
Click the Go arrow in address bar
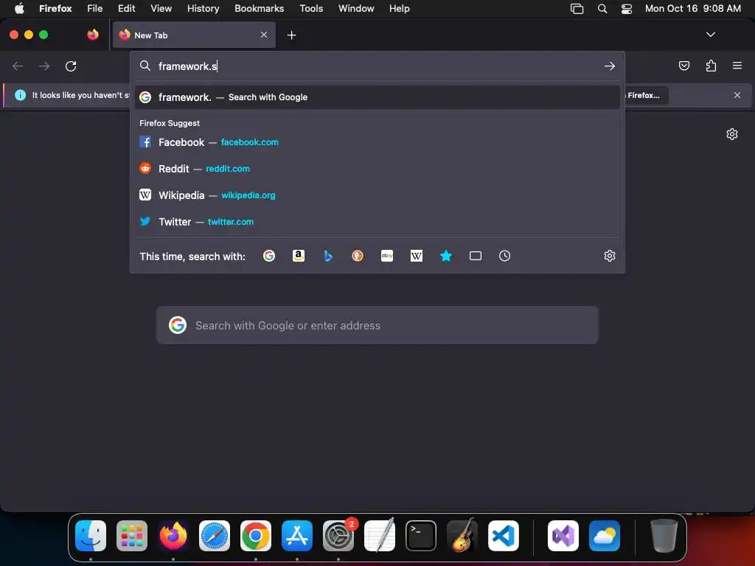click(610, 66)
